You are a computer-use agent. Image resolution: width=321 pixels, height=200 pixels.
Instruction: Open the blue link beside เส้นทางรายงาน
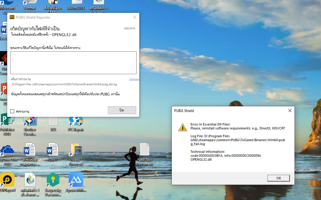click(x=134, y=79)
